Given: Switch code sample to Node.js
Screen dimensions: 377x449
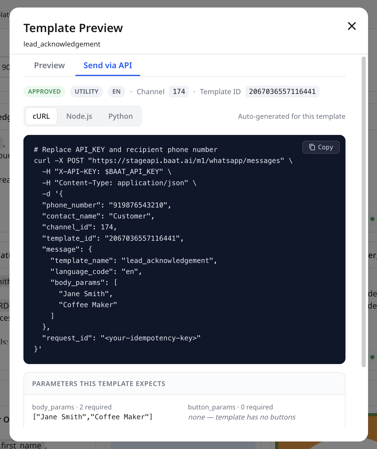Looking at the screenshot, I should [x=79, y=116].
